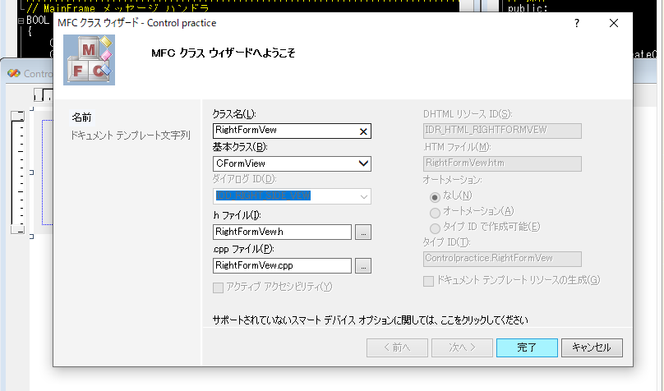
Task: Select the なし automation radio button
Action: coord(435,197)
